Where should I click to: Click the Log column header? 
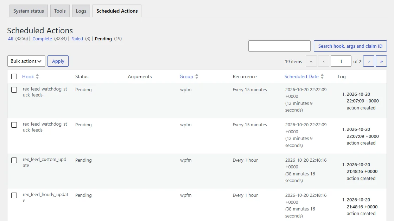(342, 77)
